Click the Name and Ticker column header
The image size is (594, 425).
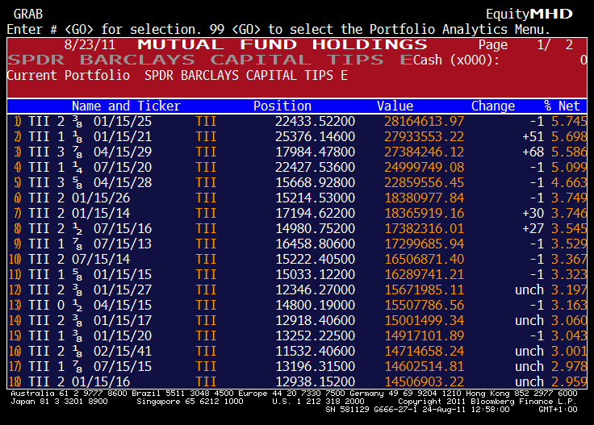tap(126, 106)
